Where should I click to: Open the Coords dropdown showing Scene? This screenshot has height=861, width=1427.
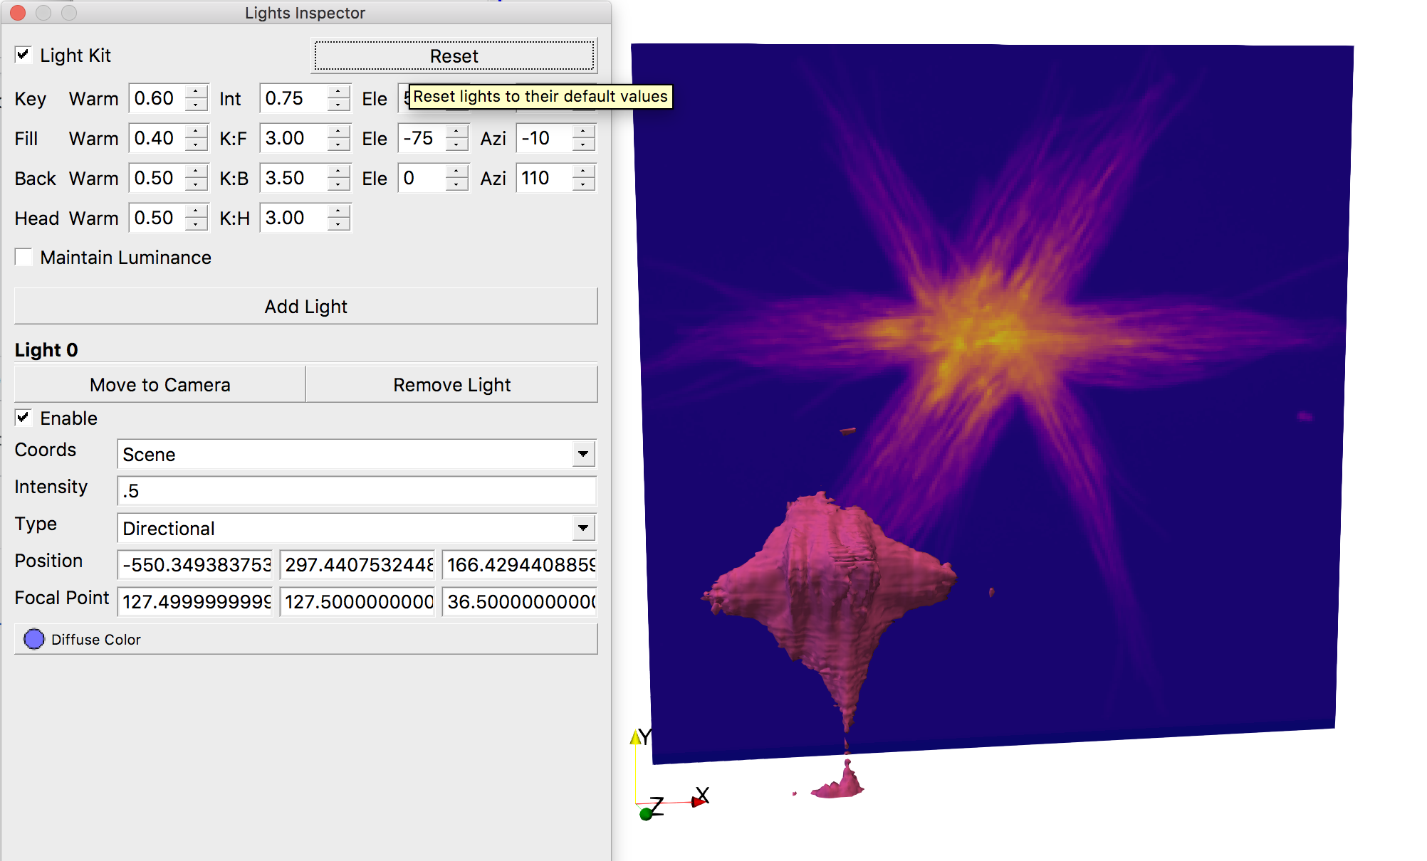[582, 454]
